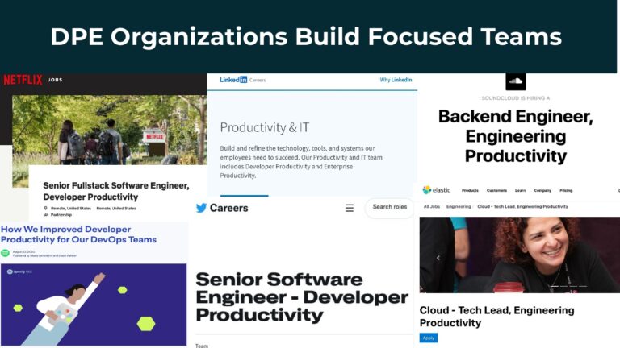Click the SoundCloud logo icon
The width and height of the screenshot is (620, 348).
[516, 81]
